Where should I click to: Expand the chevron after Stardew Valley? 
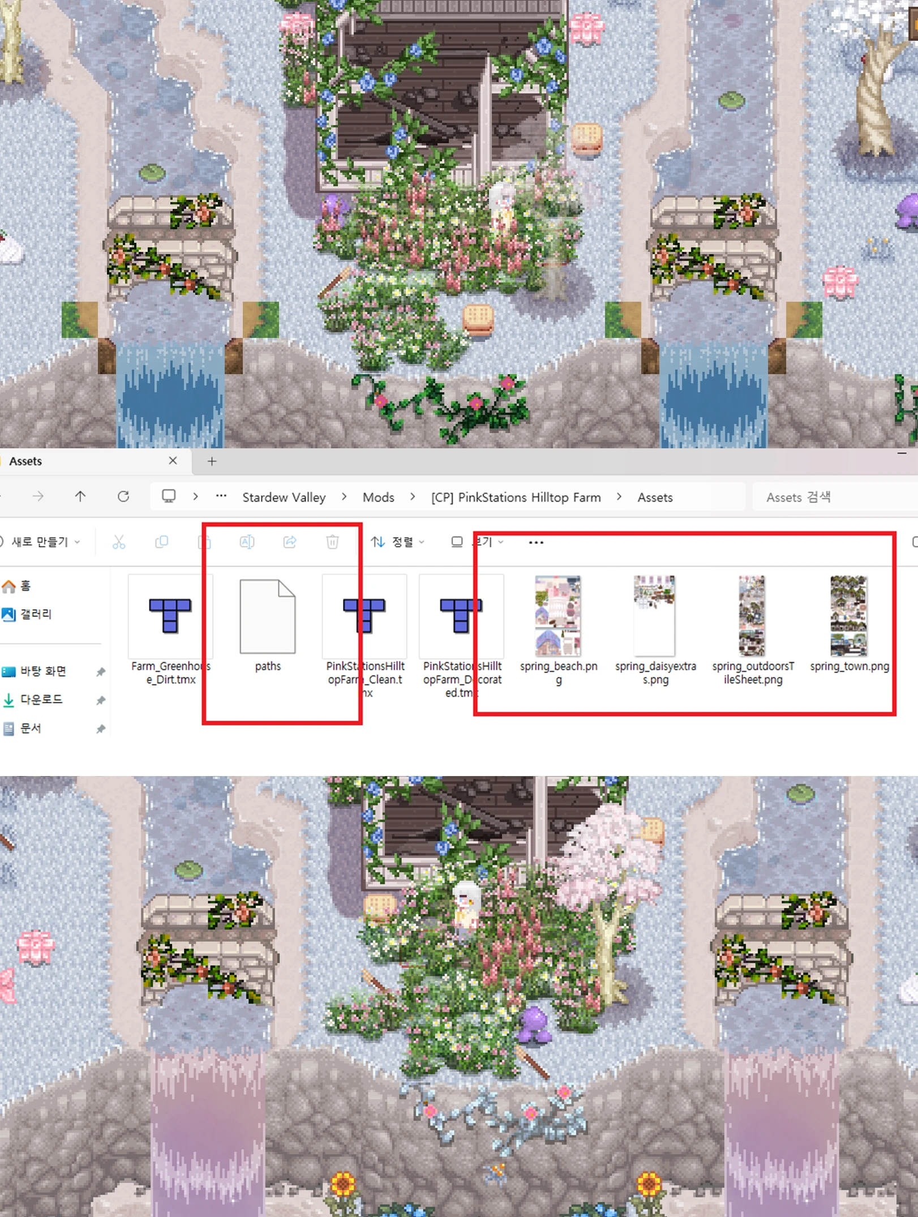[x=344, y=496]
